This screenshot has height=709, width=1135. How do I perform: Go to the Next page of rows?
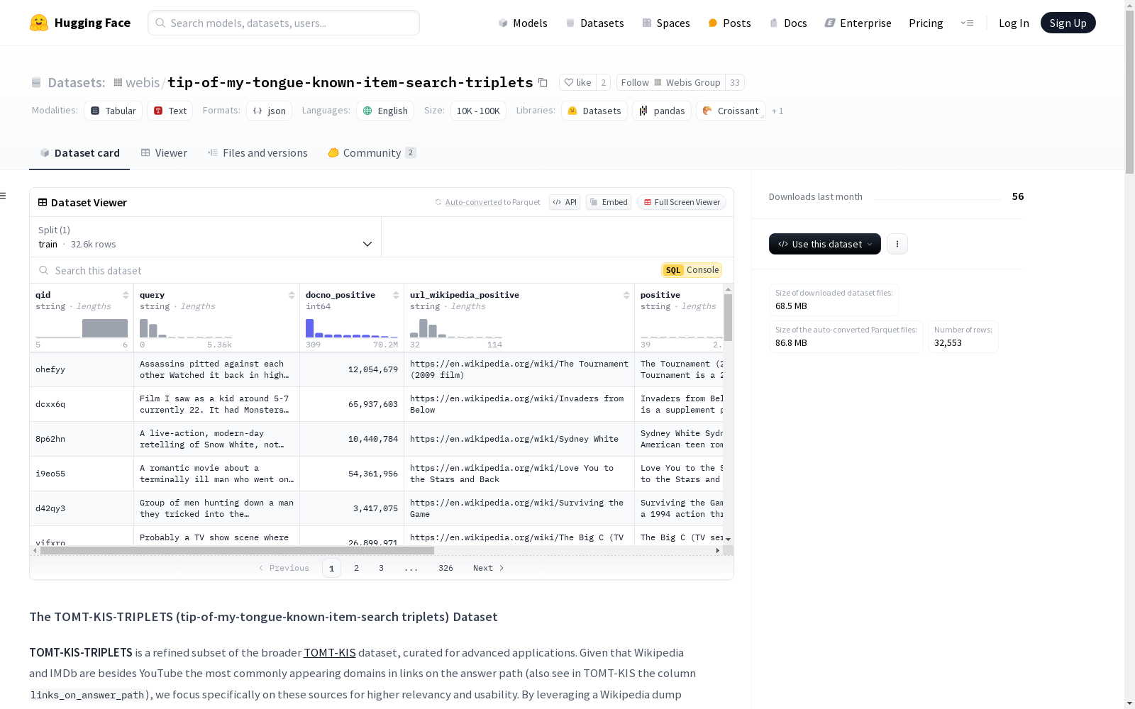coord(488,568)
